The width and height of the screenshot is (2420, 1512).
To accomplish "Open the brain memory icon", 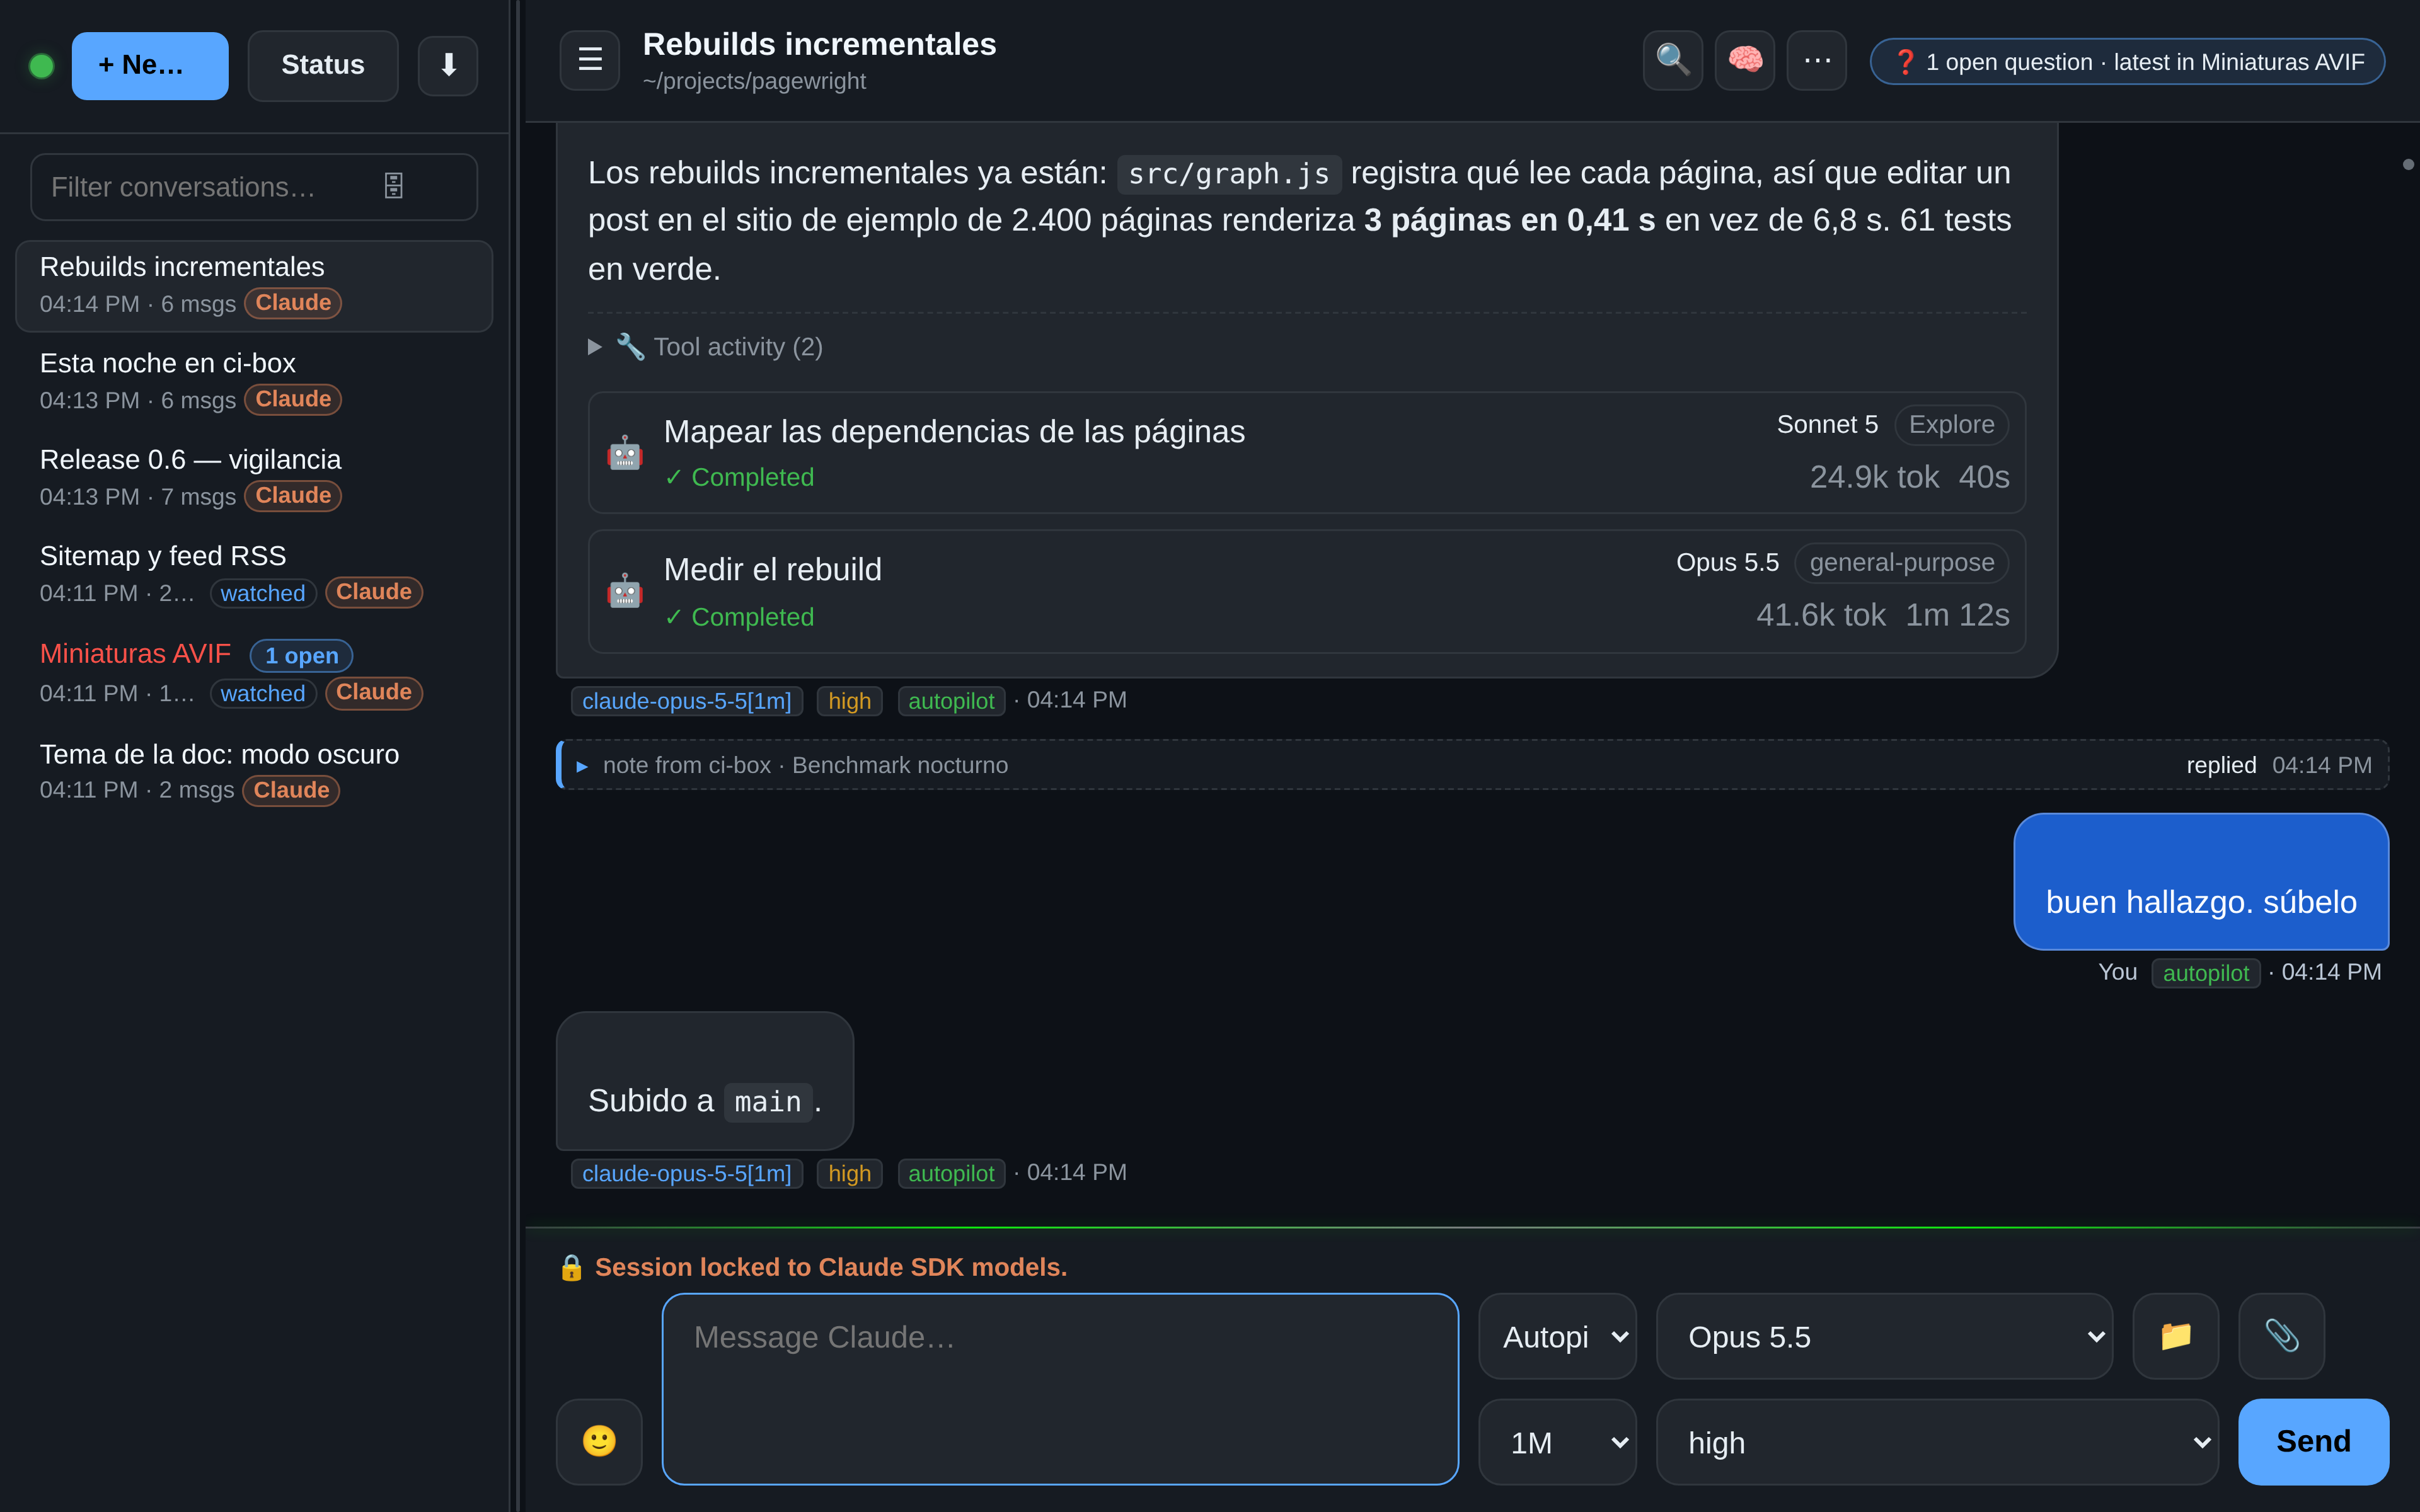I will [x=1745, y=60].
